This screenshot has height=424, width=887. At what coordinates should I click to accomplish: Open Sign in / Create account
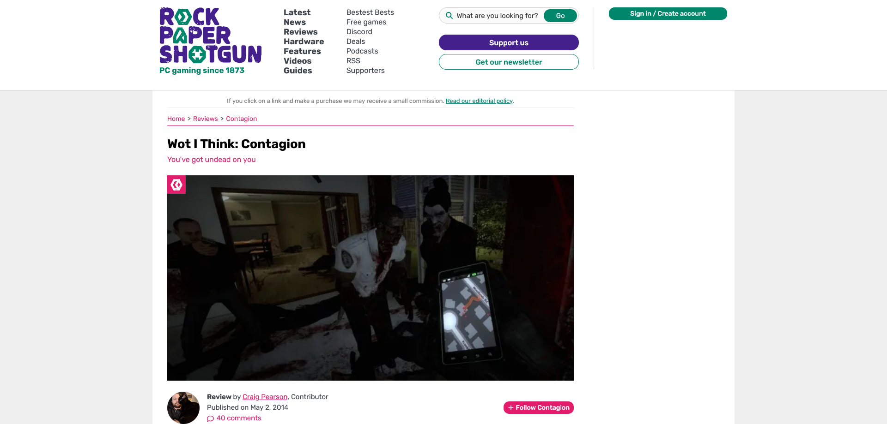(668, 13)
